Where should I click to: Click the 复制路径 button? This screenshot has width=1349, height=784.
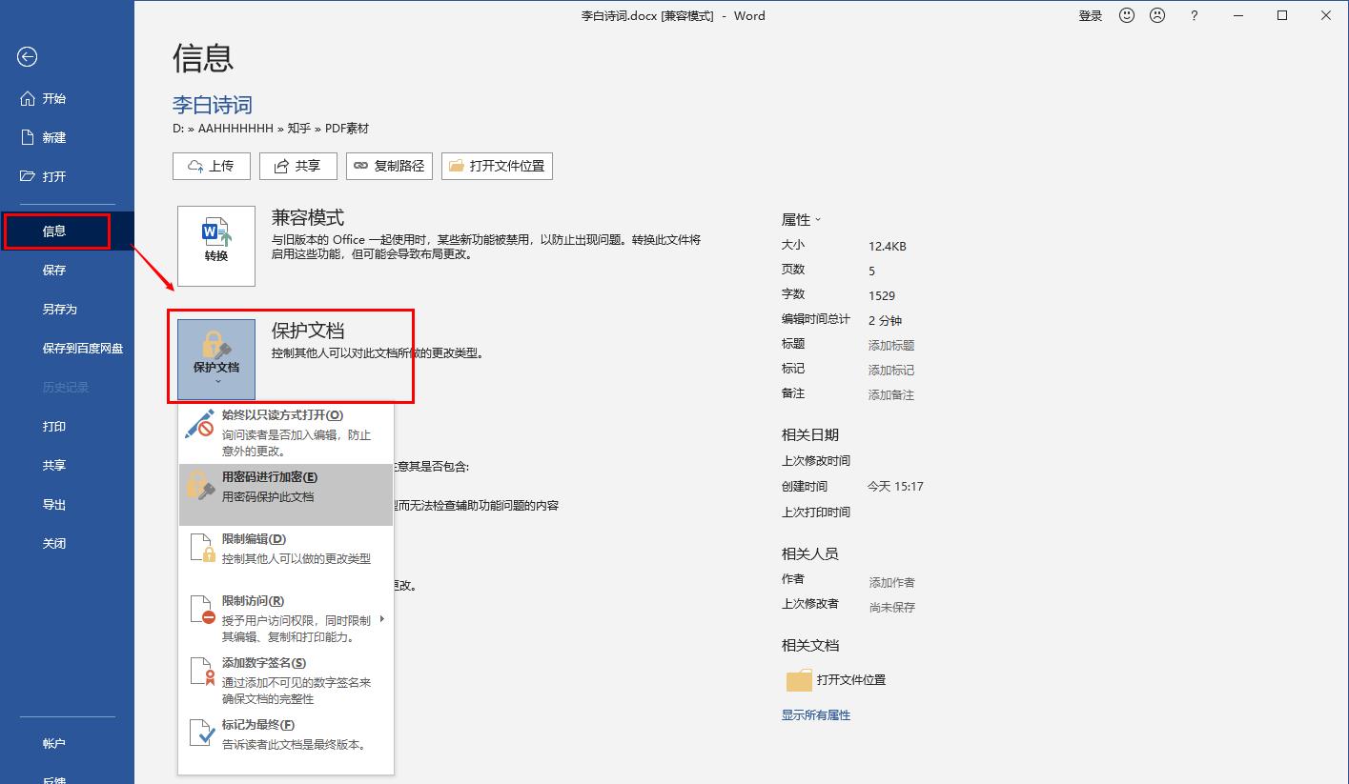[x=389, y=165]
